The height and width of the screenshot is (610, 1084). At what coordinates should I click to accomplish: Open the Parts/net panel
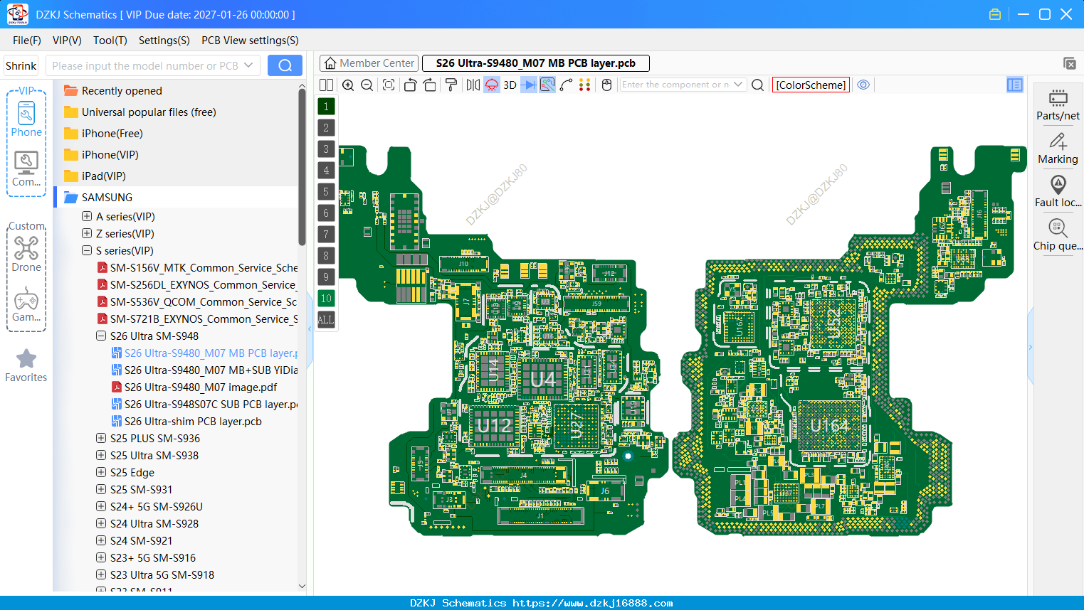click(1058, 105)
